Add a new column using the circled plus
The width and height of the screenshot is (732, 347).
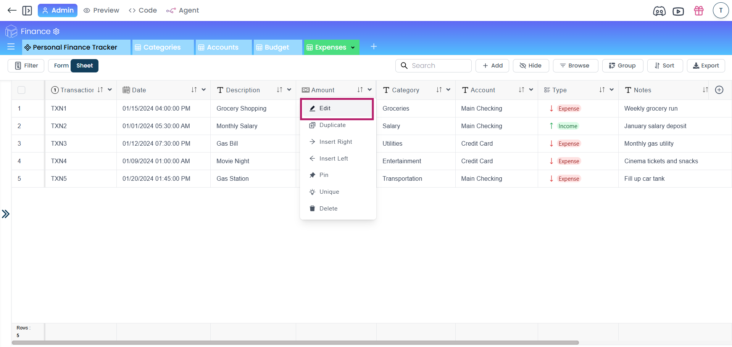(x=719, y=90)
